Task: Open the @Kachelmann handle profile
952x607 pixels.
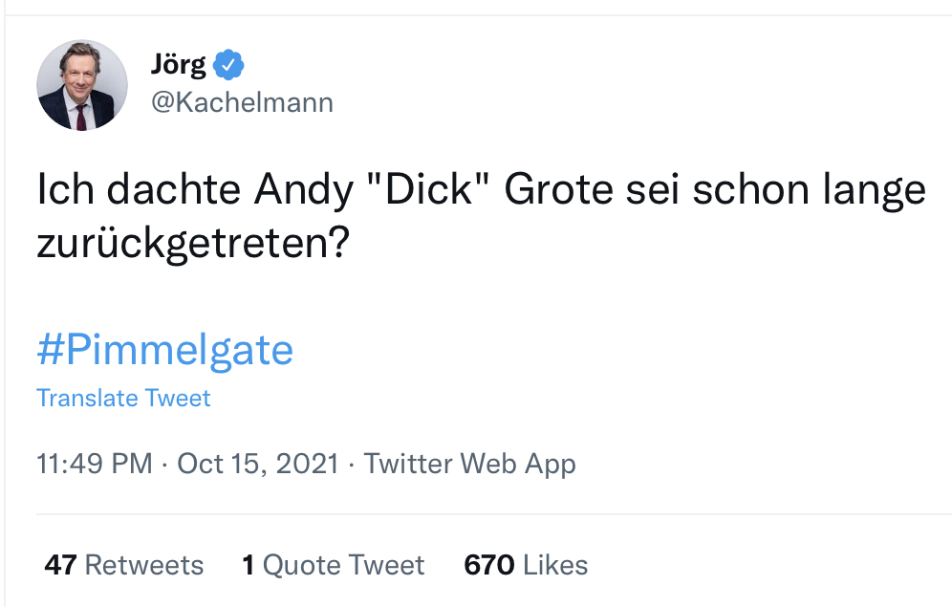Action: [x=242, y=102]
